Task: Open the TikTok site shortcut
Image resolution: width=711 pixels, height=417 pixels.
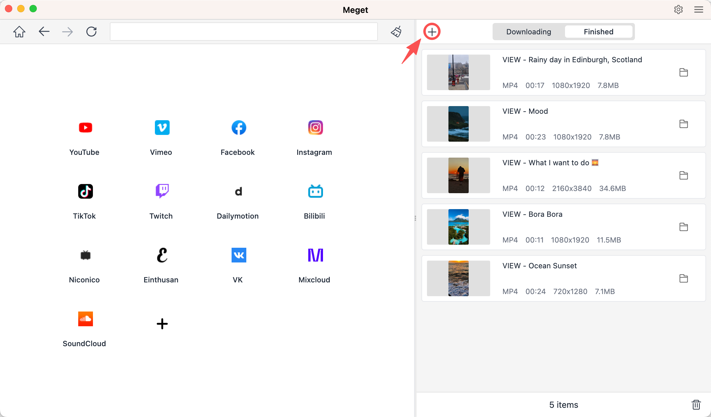Action: (x=85, y=192)
